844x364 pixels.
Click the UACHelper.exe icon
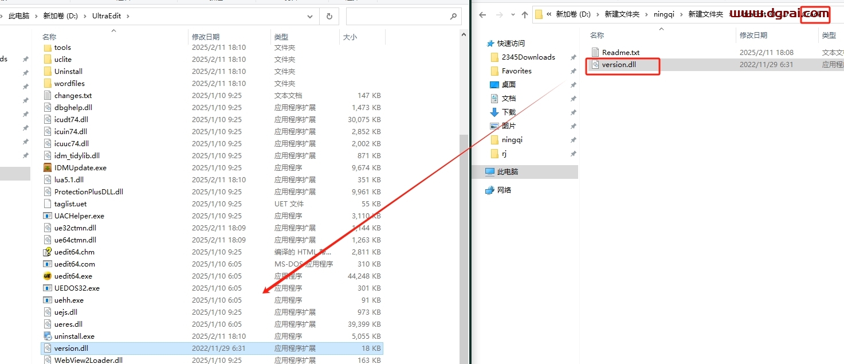click(48, 216)
